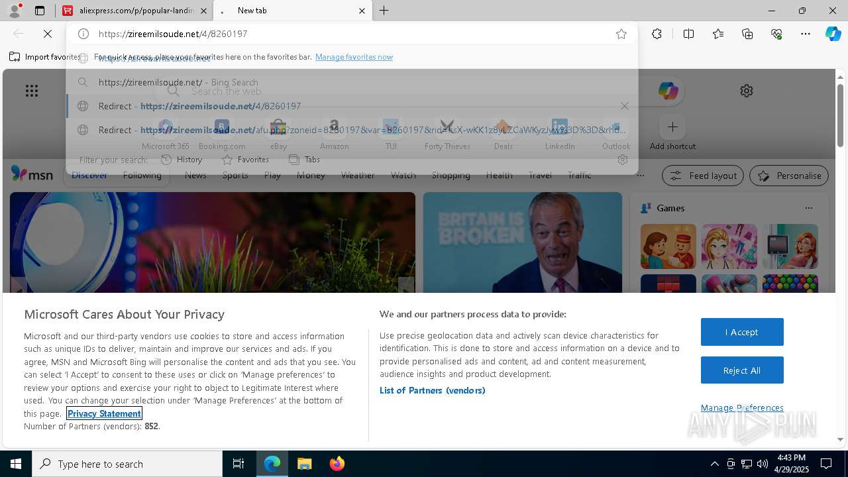
Task: Open Manage Preferences link
Action: coord(742,407)
